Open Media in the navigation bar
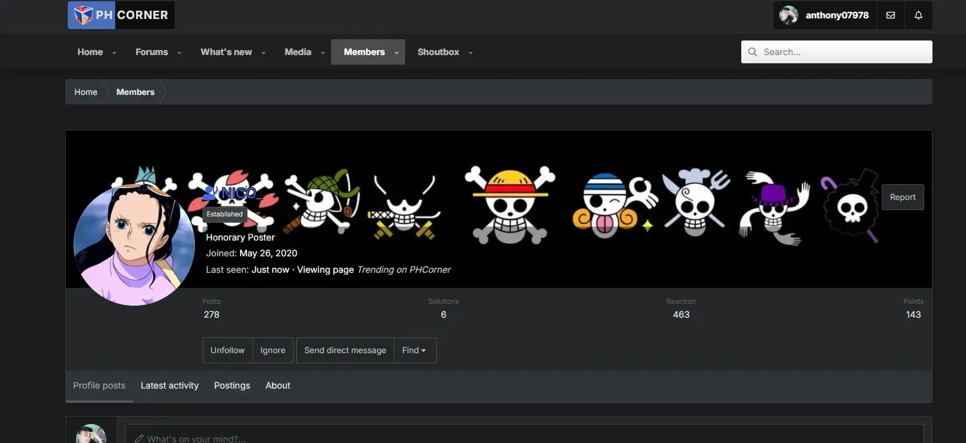 pyautogui.click(x=298, y=52)
